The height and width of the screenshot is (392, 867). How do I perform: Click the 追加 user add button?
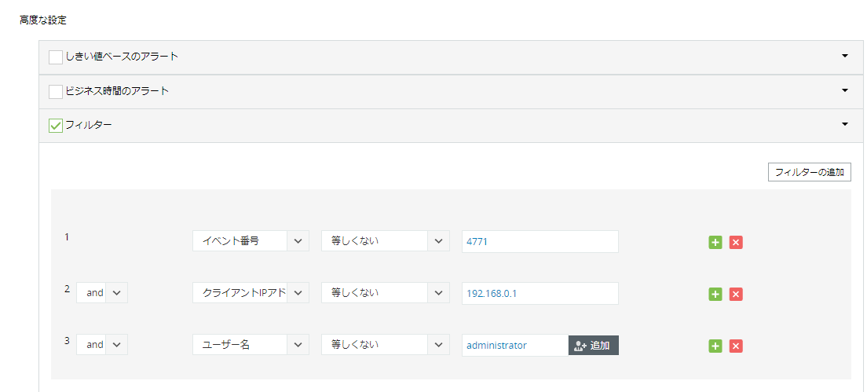click(x=593, y=346)
